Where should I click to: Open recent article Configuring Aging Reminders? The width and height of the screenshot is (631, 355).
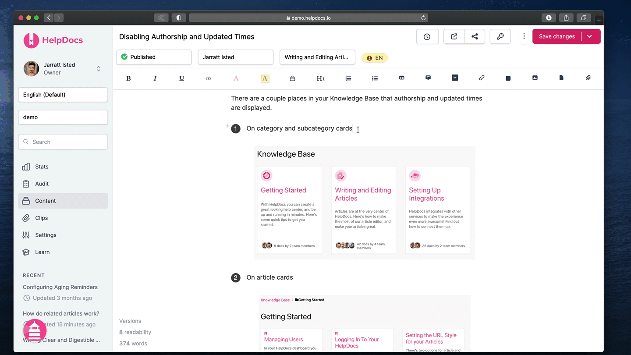(60, 287)
